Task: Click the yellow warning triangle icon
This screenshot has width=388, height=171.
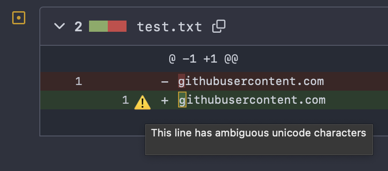Action: [x=142, y=102]
